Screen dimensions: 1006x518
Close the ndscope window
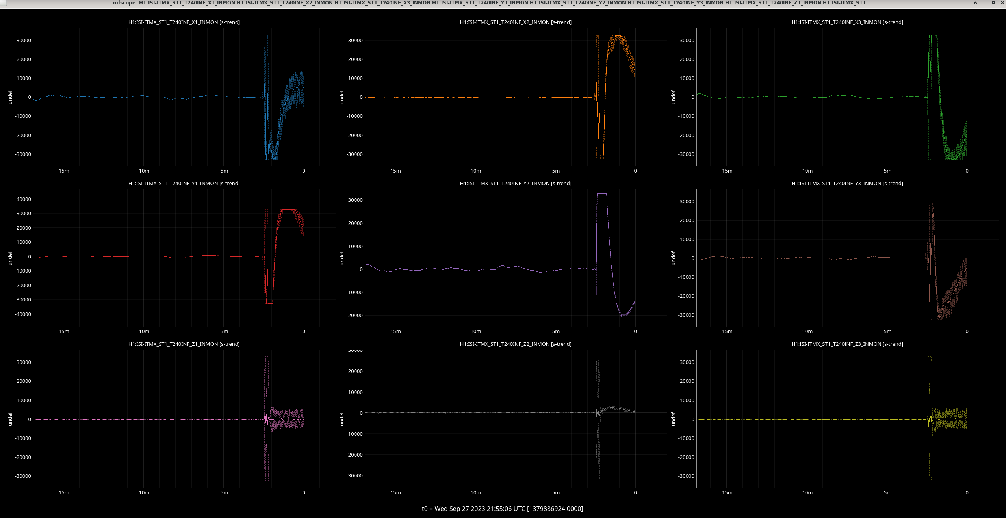[x=1002, y=3]
